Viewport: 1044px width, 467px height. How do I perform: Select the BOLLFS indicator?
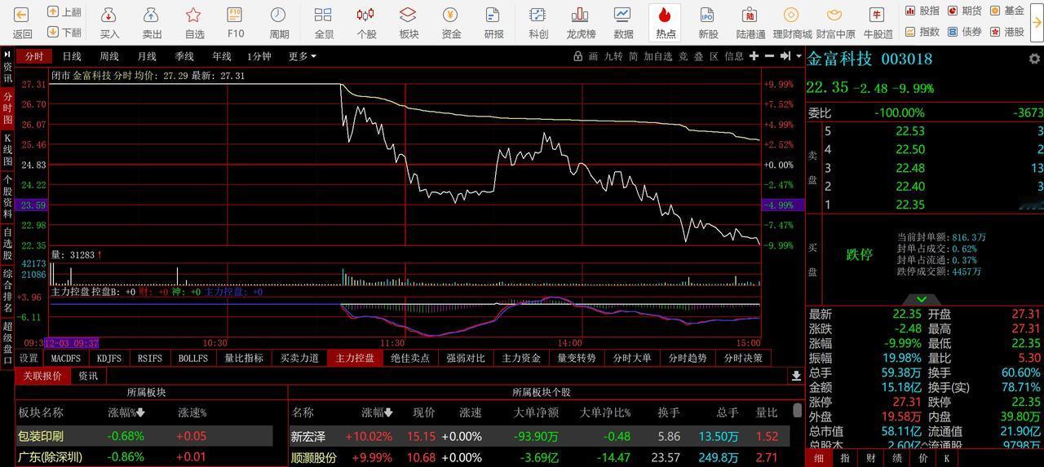(x=193, y=358)
